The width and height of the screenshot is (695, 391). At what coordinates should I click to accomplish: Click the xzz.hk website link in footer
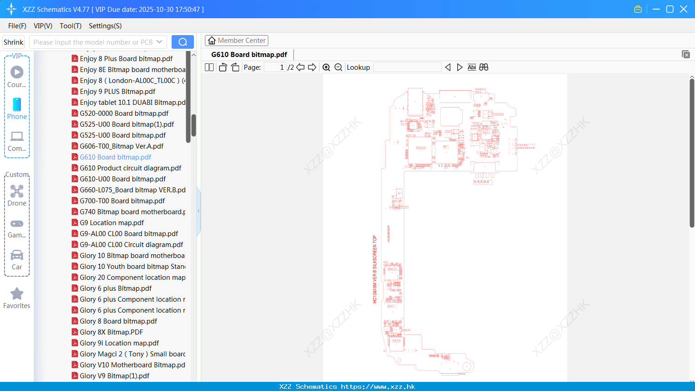click(378, 386)
